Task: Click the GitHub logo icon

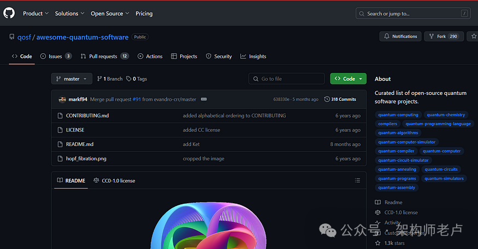Action: (9, 13)
